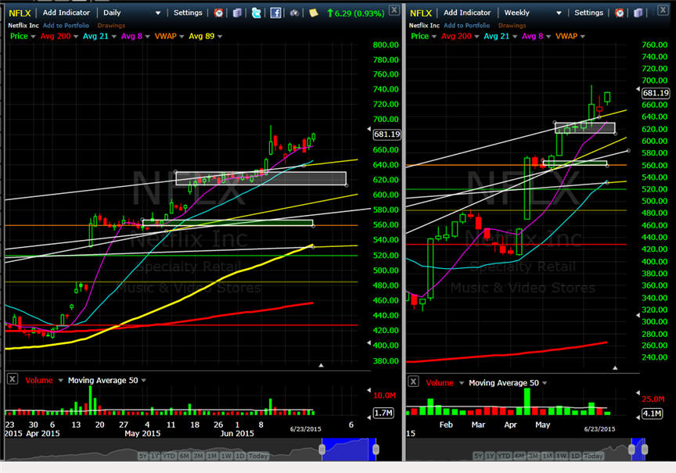Open Settings on Daily chart
The width and height of the screenshot is (676, 473).
coord(188,13)
